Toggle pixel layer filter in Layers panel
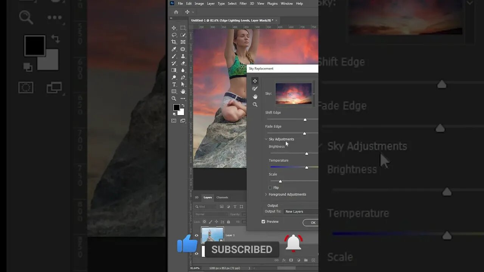 (x=222, y=207)
